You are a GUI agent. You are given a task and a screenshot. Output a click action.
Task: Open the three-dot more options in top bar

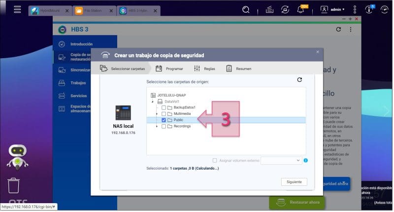(x=355, y=9)
